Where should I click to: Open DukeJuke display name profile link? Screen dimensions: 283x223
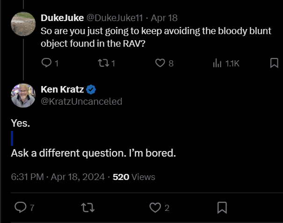tap(62, 18)
